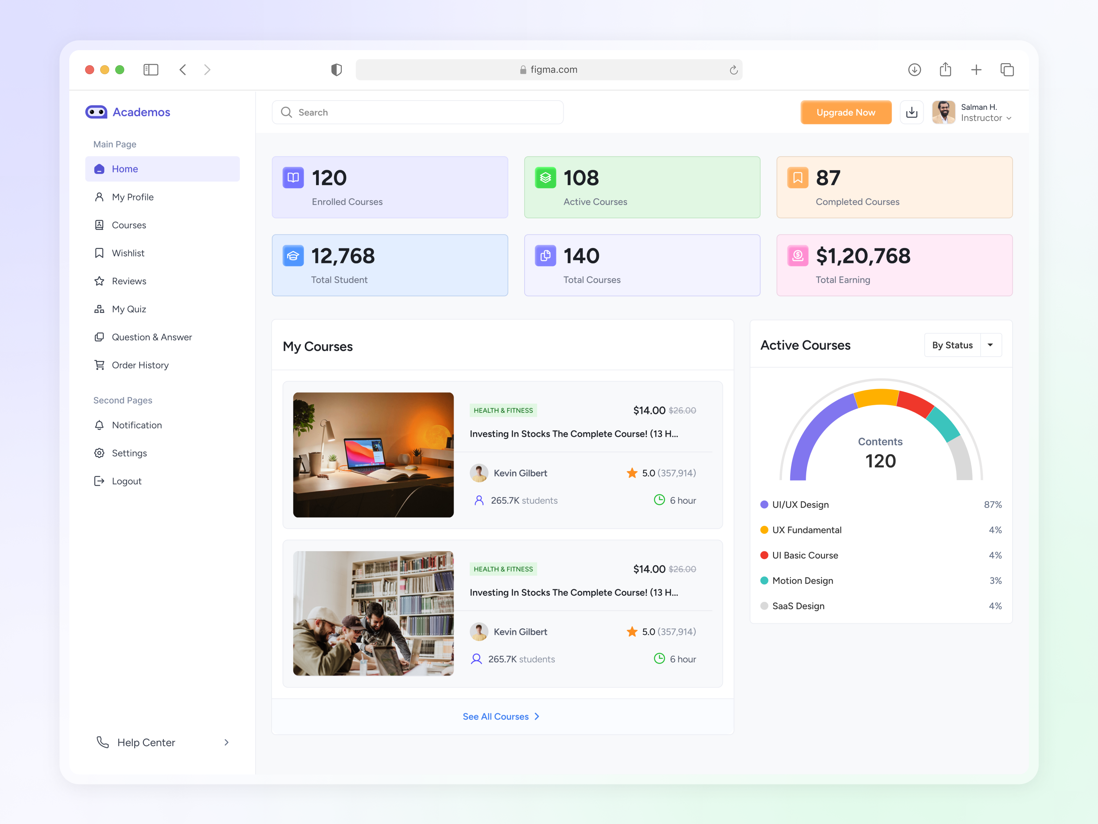1098x824 pixels.
Task: Click the Upgrade Now button
Action: [x=846, y=112]
